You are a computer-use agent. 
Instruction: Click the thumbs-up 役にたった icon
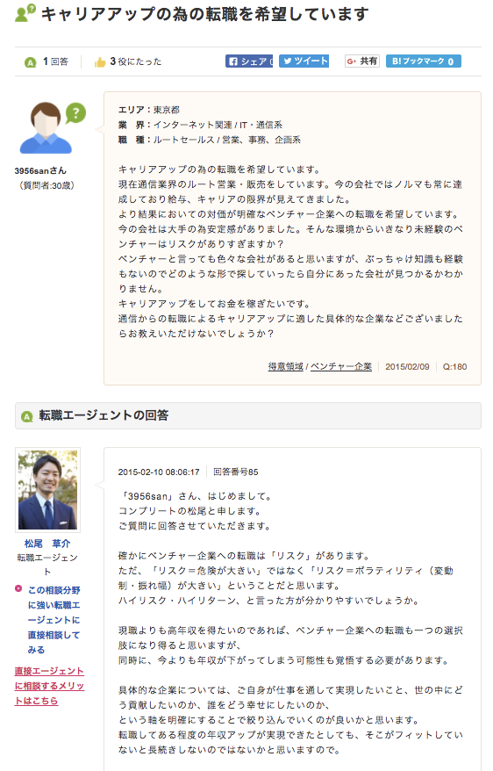click(100, 62)
